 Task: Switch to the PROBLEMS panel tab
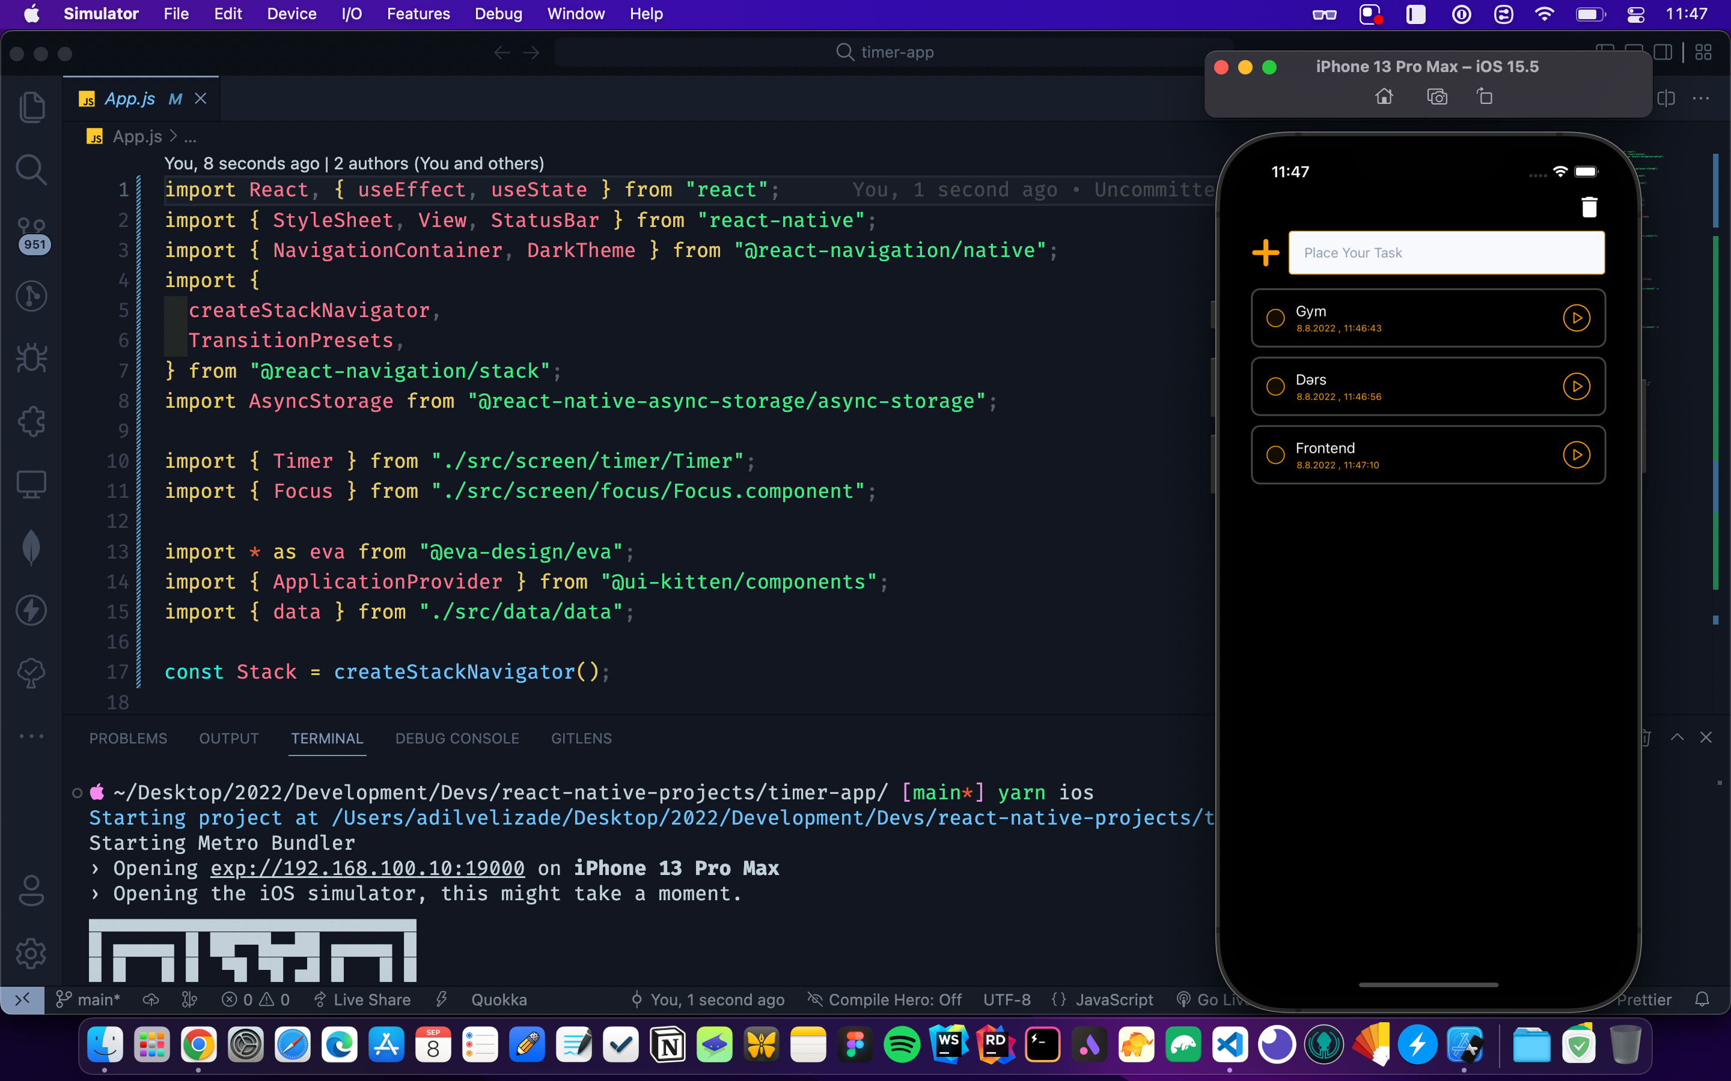(128, 739)
